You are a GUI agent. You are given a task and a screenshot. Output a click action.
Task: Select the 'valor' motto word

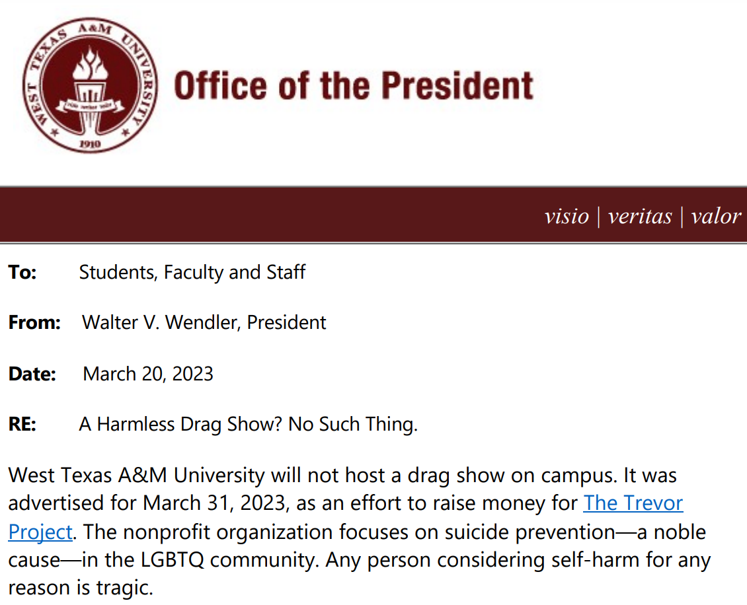(716, 216)
